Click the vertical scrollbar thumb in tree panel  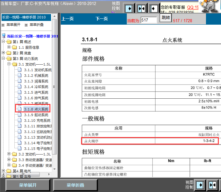[54, 87]
